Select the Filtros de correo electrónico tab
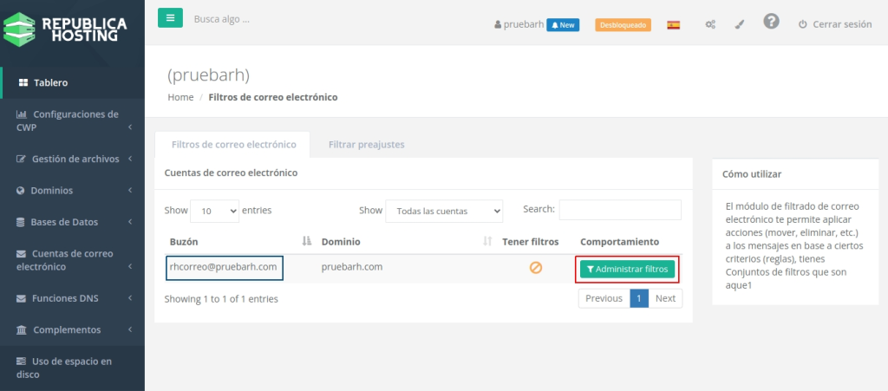Image resolution: width=888 pixels, height=391 pixels. 234,144
